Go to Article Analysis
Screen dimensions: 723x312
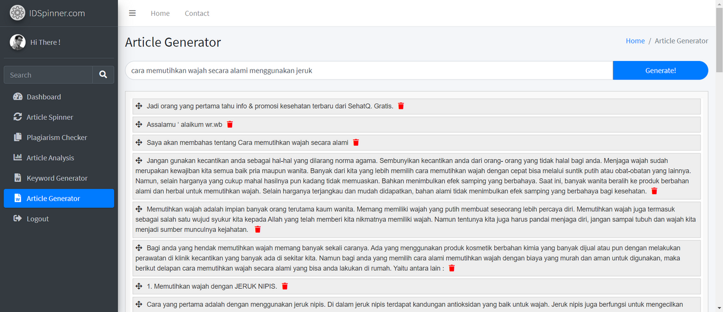59,157
